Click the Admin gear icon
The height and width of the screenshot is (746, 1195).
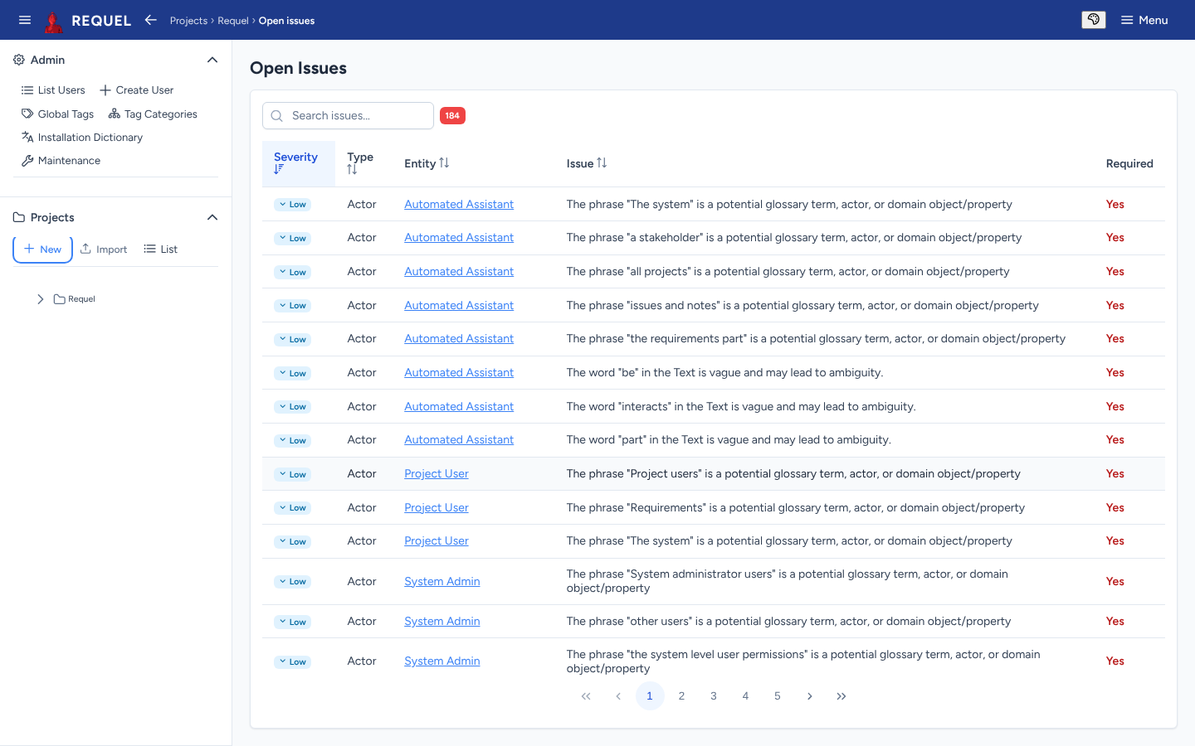click(19, 60)
